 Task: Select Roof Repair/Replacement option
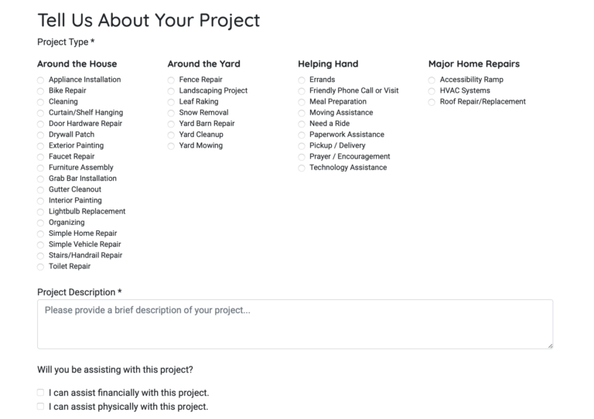click(x=432, y=102)
